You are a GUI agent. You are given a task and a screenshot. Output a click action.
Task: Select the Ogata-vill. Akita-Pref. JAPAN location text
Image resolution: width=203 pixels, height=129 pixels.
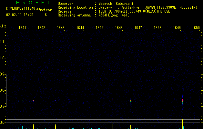tap(148, 7)
